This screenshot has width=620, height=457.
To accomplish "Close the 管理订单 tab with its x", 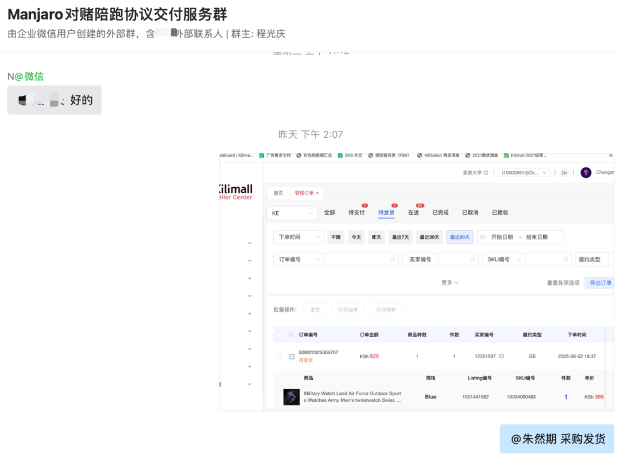I will point(317,193).
